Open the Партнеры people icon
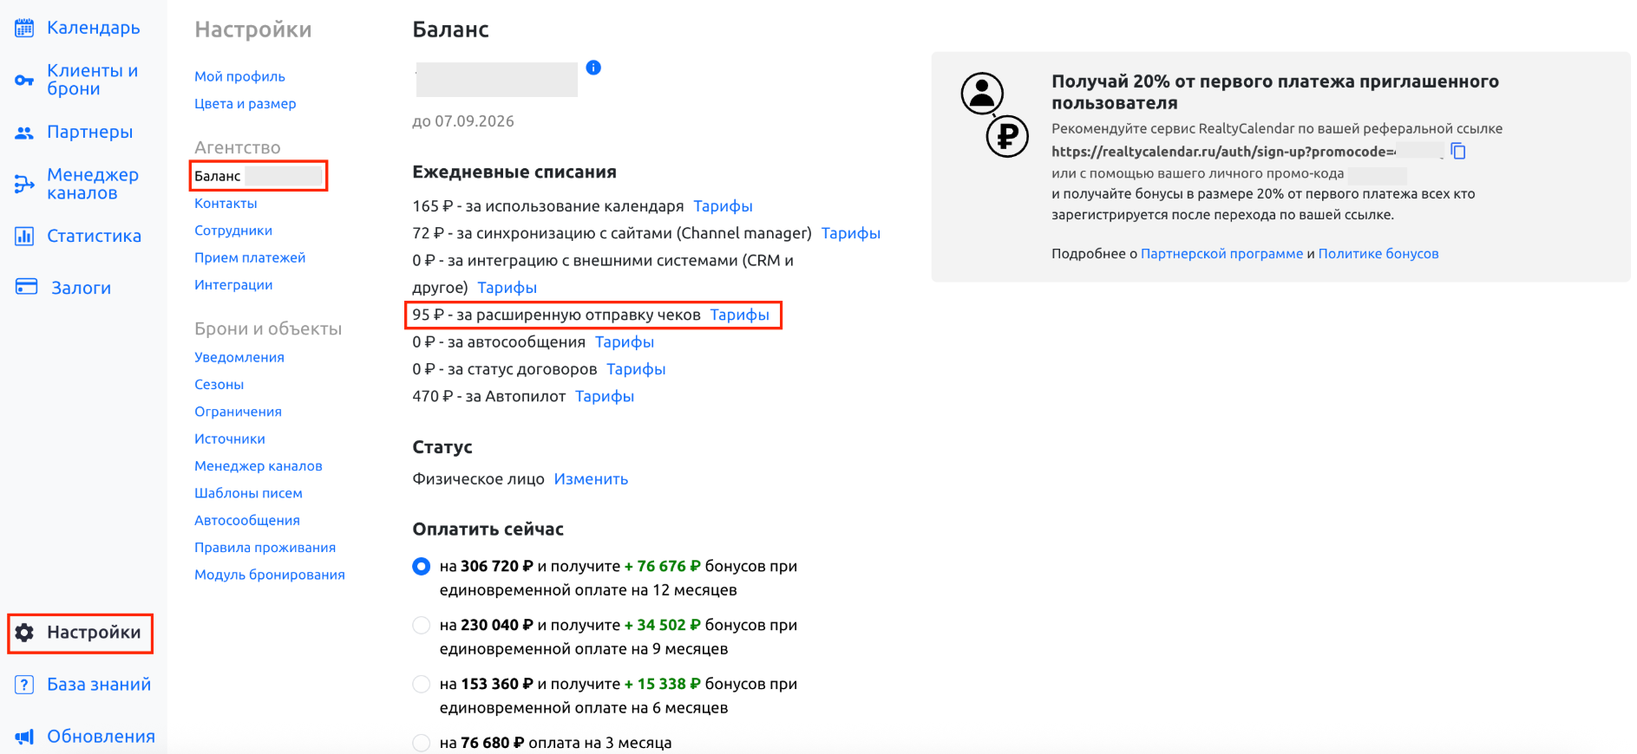The height and width of the screenshot is (754, 1637). 24,133
